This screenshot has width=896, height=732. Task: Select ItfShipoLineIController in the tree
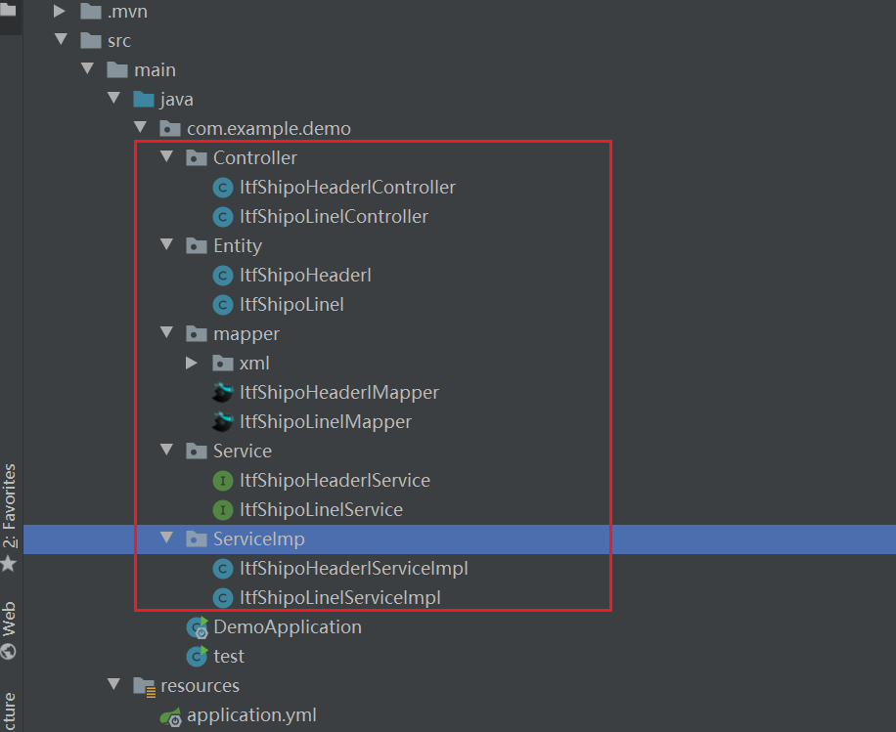334,216
